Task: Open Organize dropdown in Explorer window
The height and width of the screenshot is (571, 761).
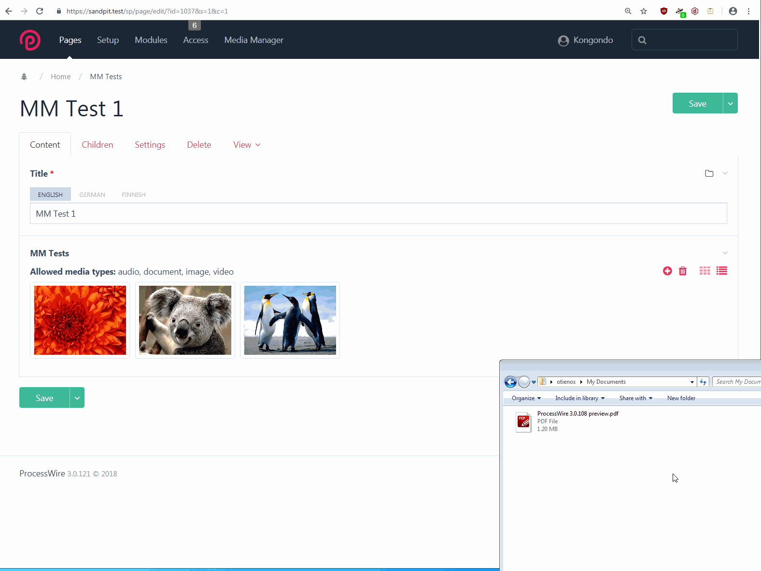Action: [526, 398]
